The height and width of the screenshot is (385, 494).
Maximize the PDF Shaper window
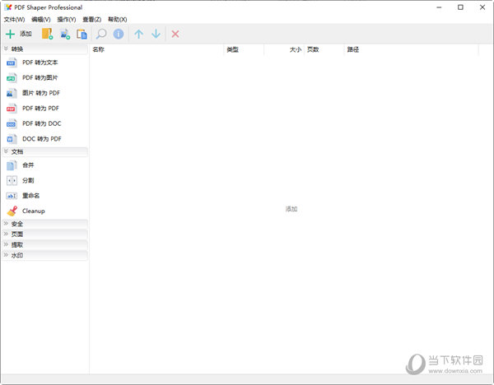tap(460, 7)
